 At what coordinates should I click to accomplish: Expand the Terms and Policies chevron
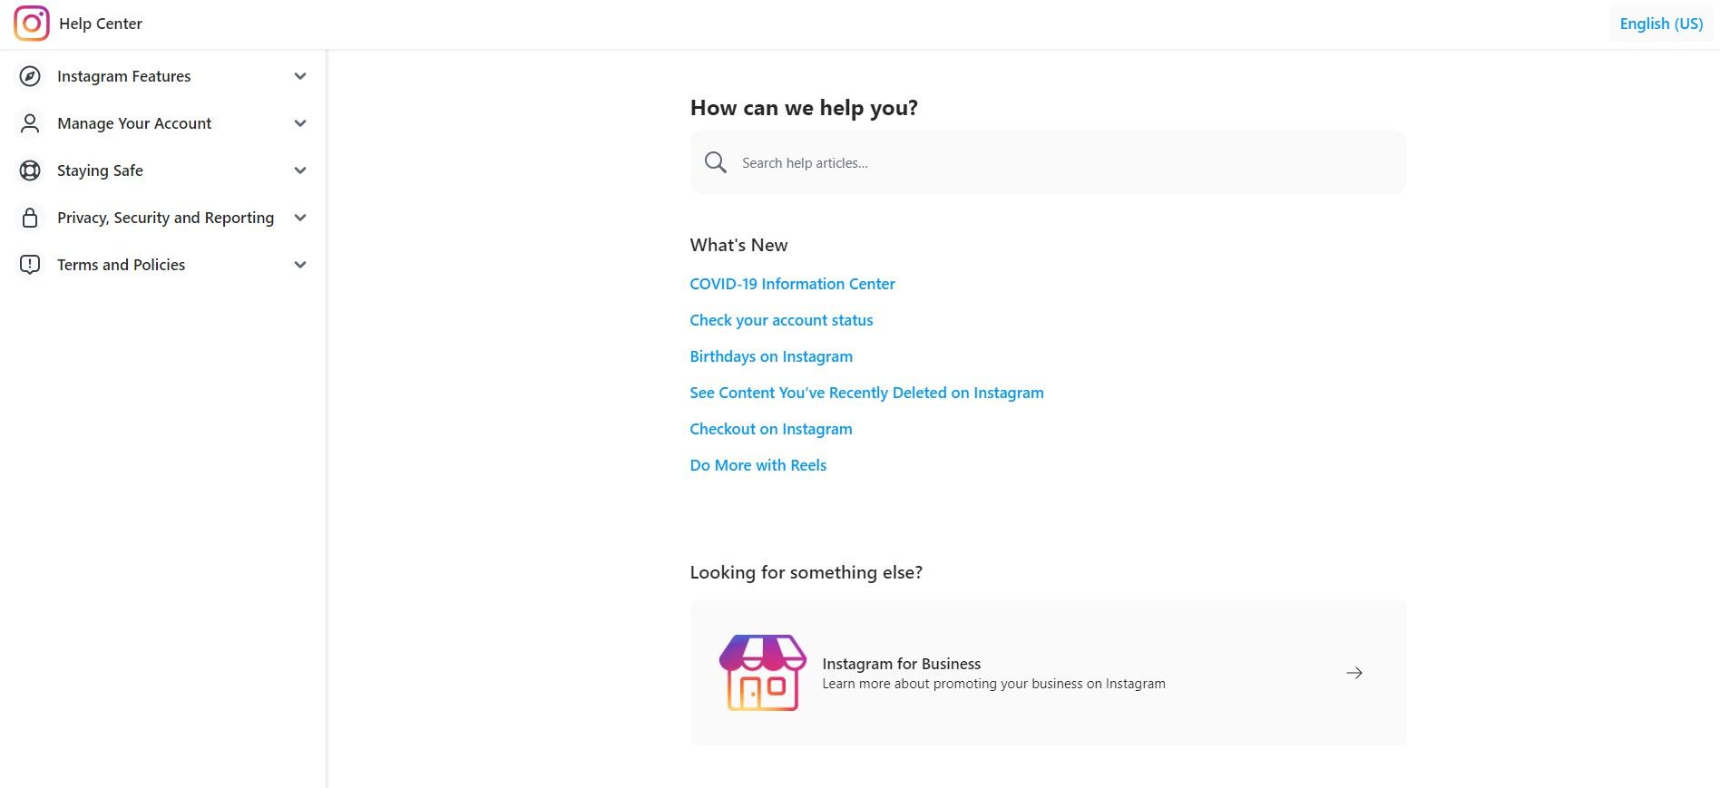pos(300,265)
